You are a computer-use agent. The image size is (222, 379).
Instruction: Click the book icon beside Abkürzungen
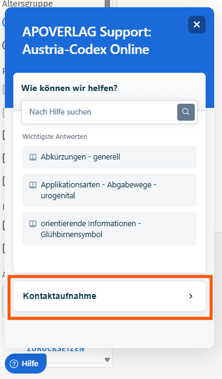(33, 157)
